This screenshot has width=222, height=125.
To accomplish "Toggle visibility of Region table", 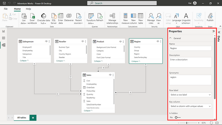I will [x=158, y=42].
